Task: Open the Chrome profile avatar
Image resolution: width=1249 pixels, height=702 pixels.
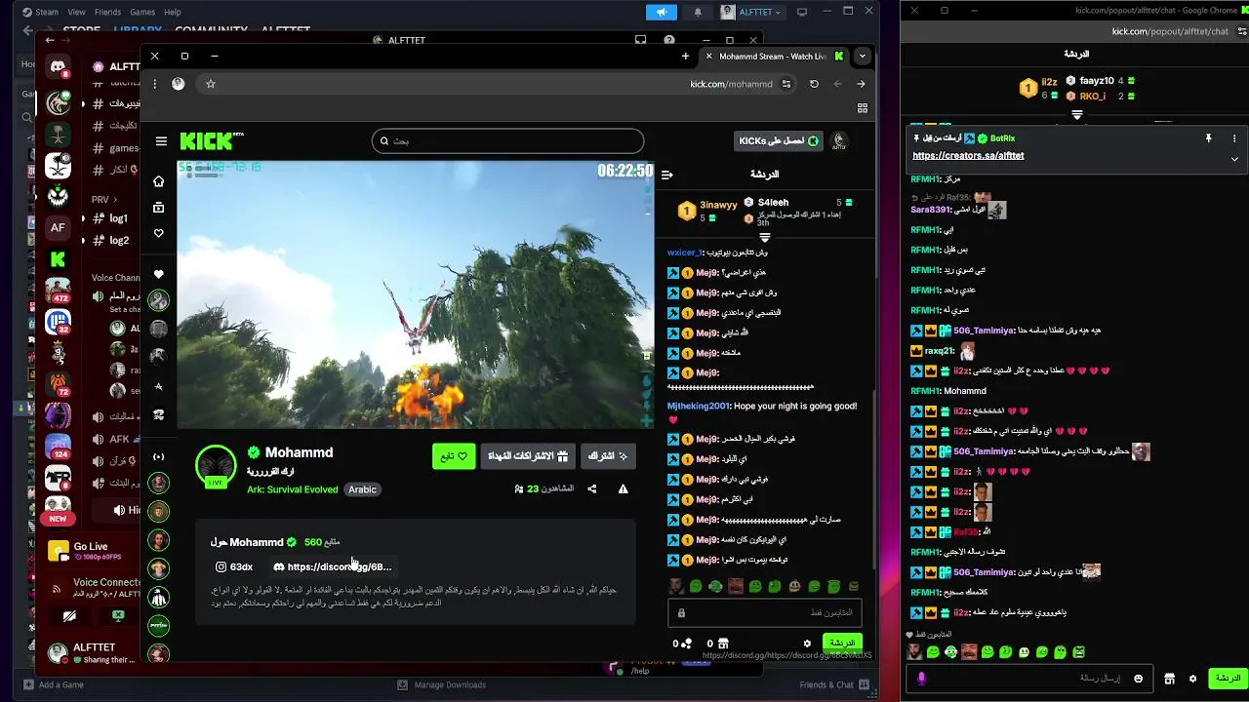Action: (178, 84)
